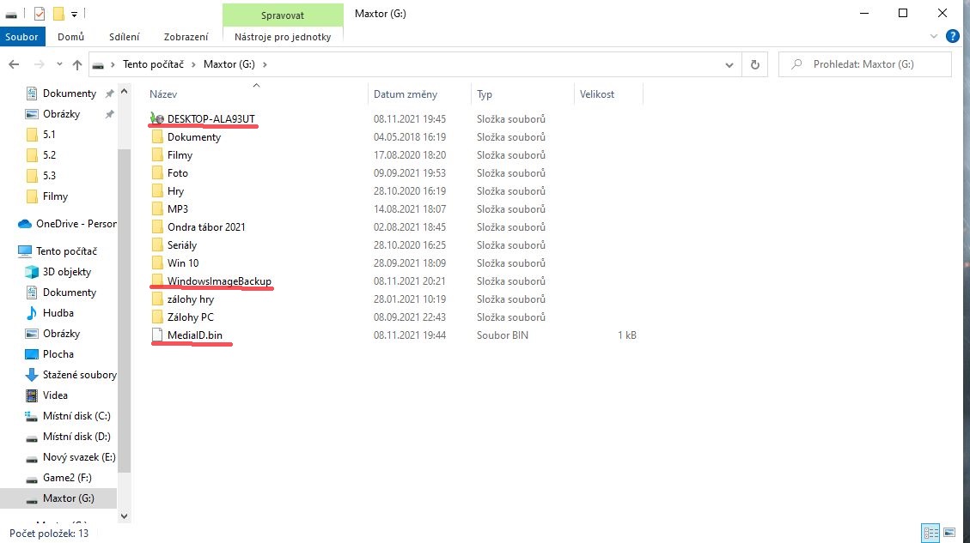Open Customize Quick Access Toolbar dropdown
Viewport: 970px width, 543px height.
coord(74,14)
